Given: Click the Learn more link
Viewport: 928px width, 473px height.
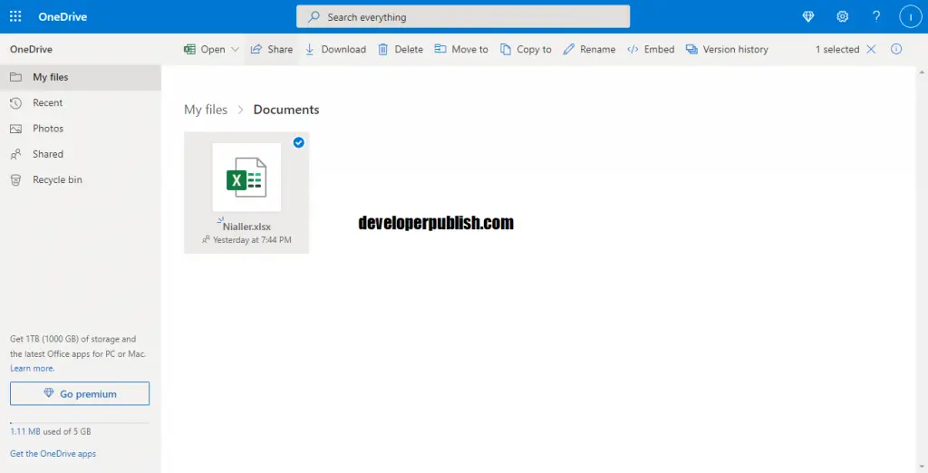Looking at the screenshot, I should [32, 368].
